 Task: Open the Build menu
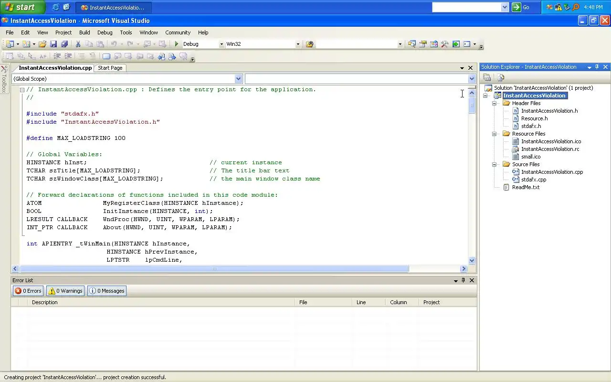pyautogui.click(x=84, y=32)
